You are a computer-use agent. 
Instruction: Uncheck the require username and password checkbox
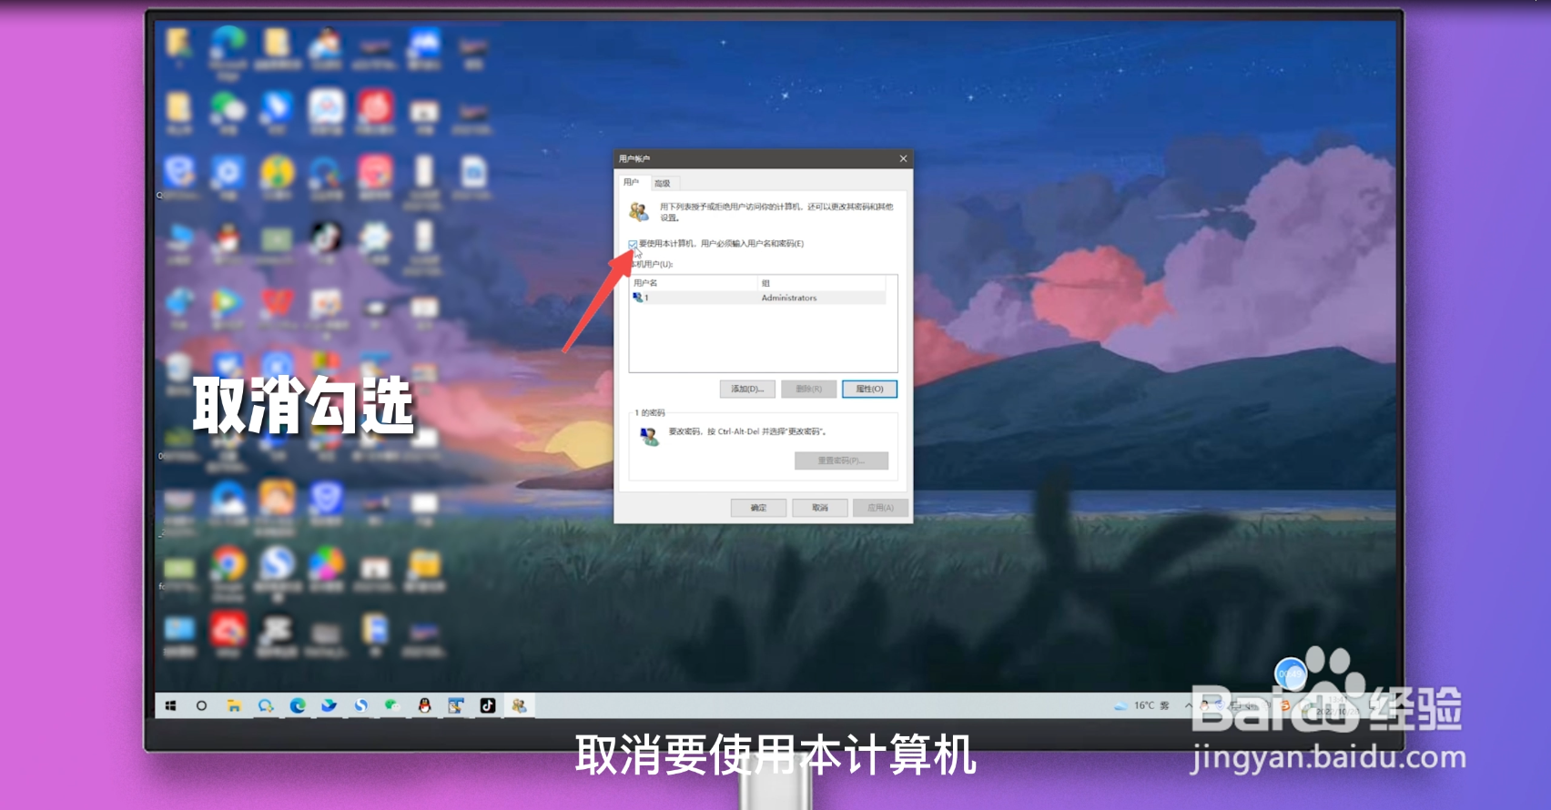coord(633,244)
